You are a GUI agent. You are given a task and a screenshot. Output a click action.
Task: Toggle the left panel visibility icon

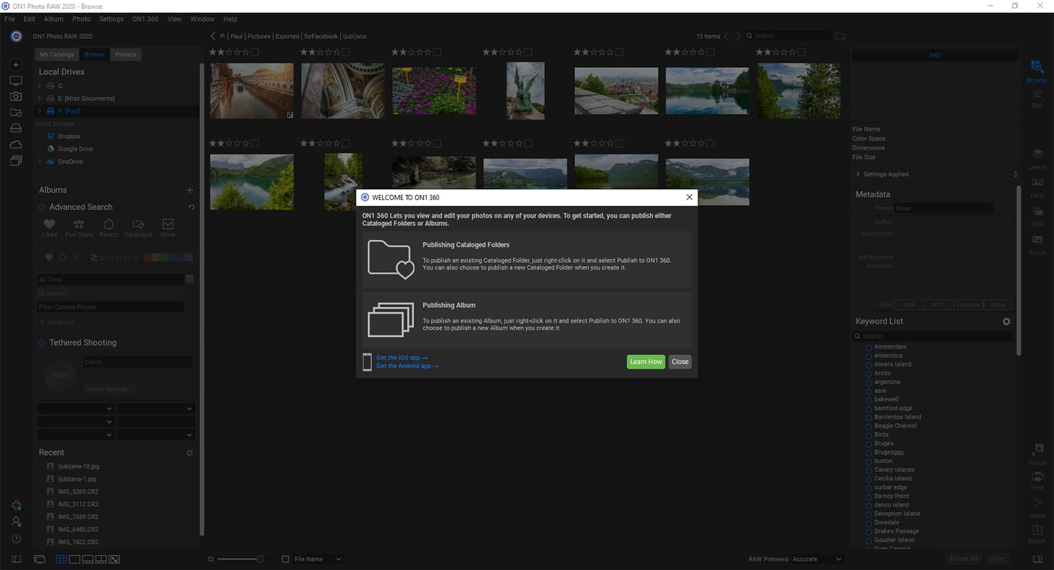point(16,559)
